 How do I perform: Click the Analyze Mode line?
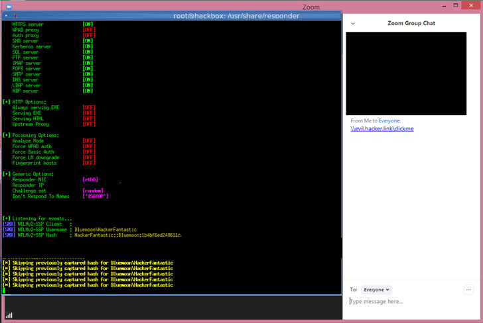pyautogui.click(x=54, y=141)
